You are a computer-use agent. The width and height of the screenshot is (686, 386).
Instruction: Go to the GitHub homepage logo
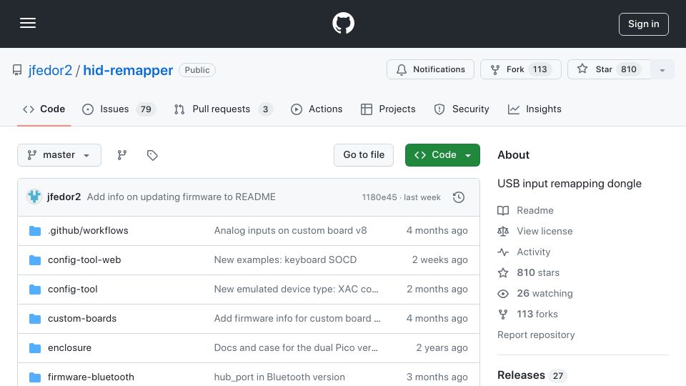click(x=343, y=23)
